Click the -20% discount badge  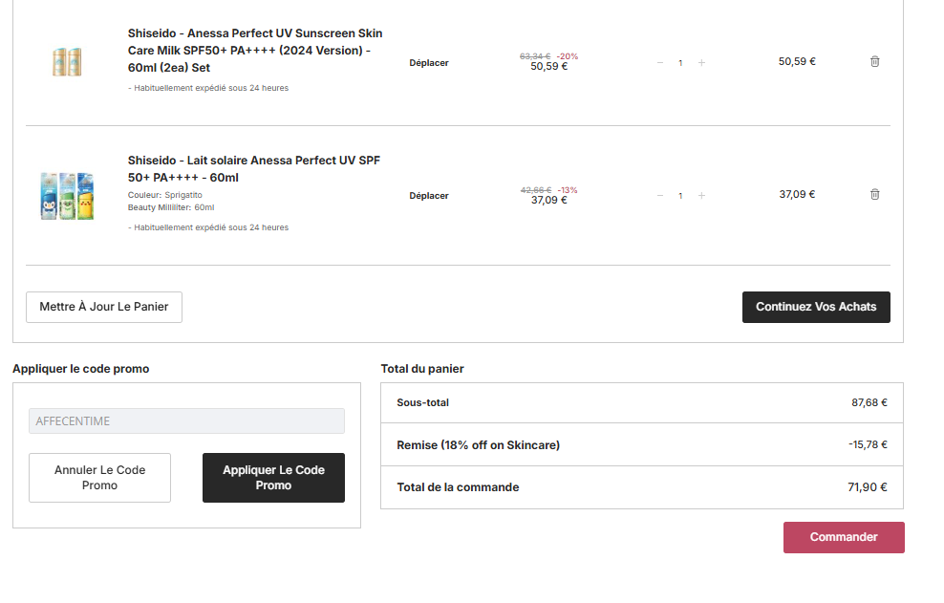click(568, 56)
